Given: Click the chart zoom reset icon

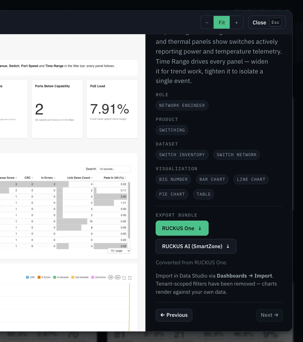Looking at the screenshot, I should click(x=130, y=278).
